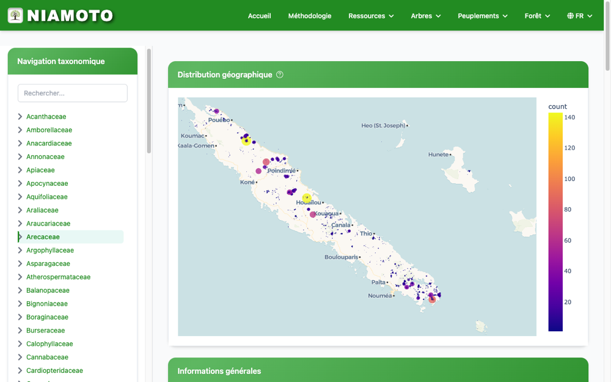Click the yellow map marker near Houaïlou
Image resolution: width=611 pixels, height=382 pixels.
[x=307, y=198]
